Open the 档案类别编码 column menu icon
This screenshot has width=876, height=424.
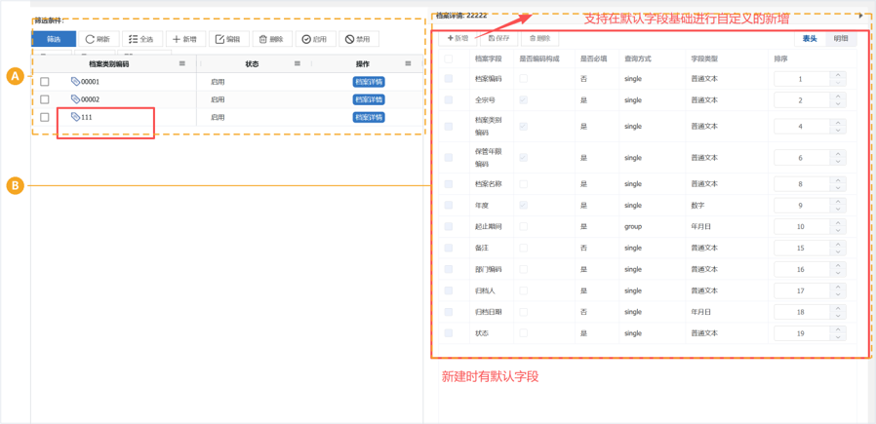click(182, 63)
